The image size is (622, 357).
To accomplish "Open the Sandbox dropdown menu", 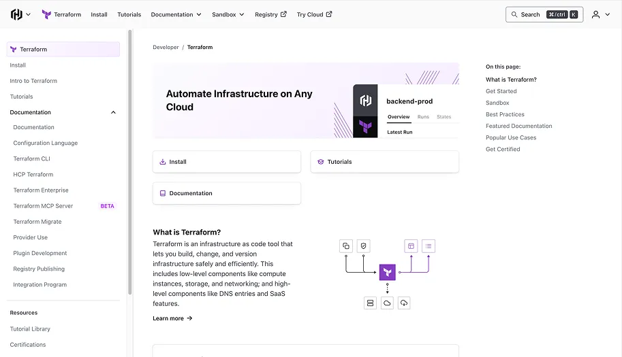I will [x=228, y=14].
